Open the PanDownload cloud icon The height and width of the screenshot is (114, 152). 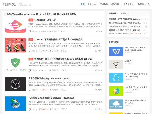tap(116, 104)
